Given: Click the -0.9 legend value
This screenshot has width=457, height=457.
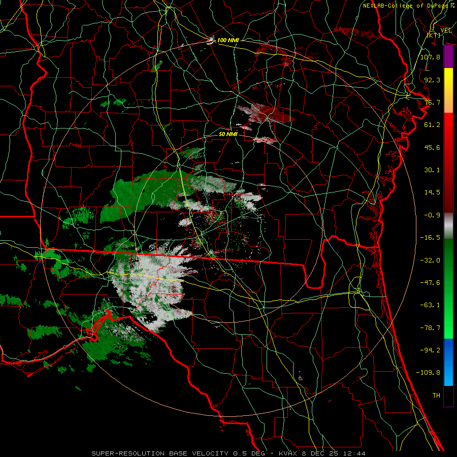Looking at the screenshot, I should tap(432, 215).
